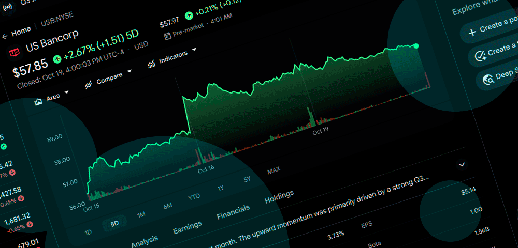
Task: Open the Area chart type dropdown arrow
Action: tap(66, 92)
